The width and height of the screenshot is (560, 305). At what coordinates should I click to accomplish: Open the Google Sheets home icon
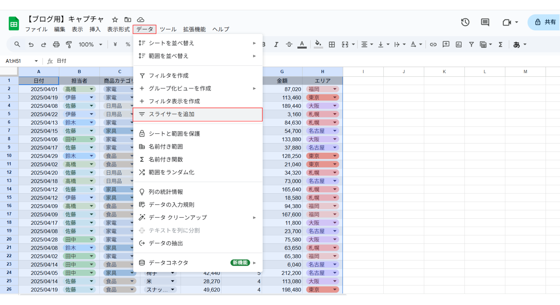14,24
